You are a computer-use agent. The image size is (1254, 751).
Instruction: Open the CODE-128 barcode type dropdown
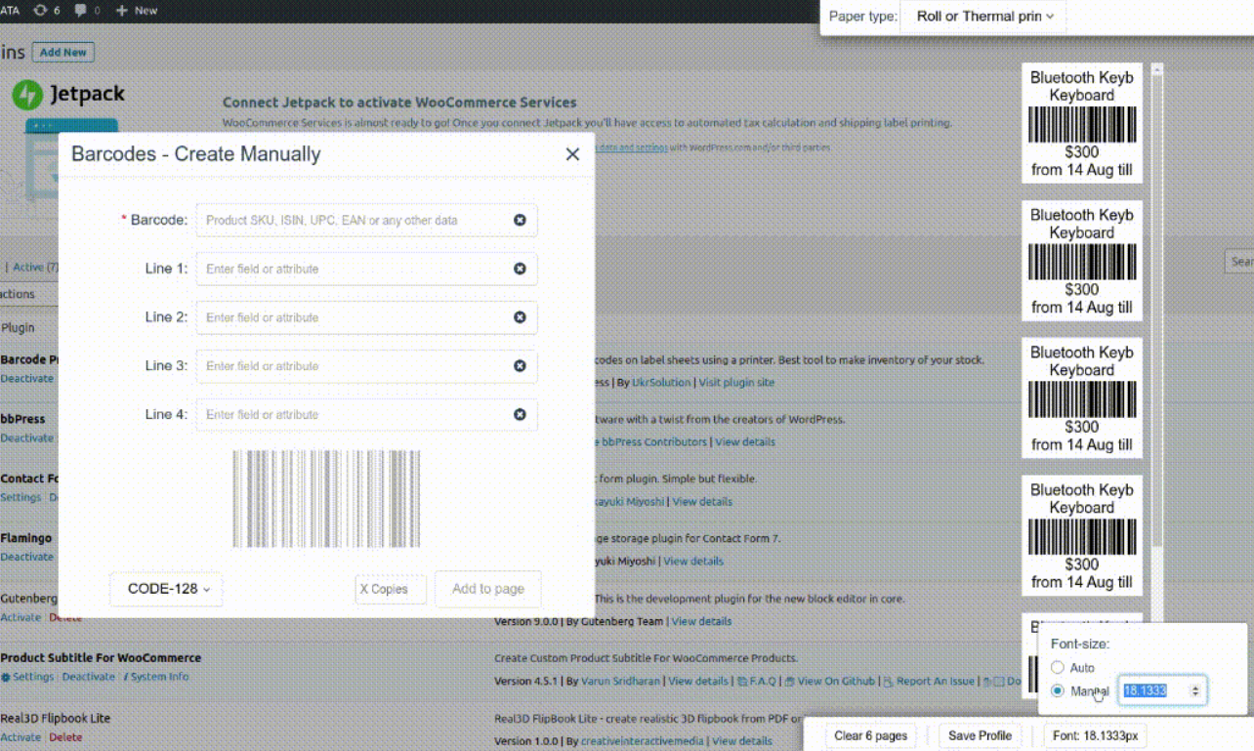coord(166,589)
